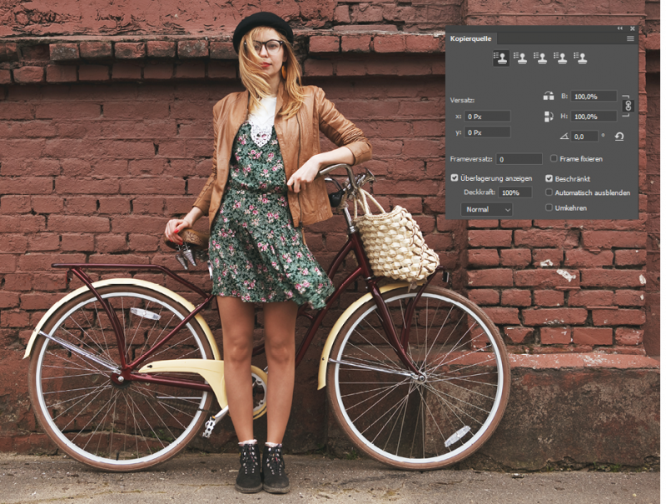Click the flip horizontal icon beside B
666x504 pixels.
point(548,97)
